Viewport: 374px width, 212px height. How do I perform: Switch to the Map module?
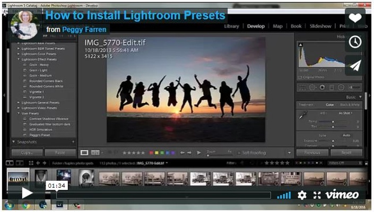(277, 26)
